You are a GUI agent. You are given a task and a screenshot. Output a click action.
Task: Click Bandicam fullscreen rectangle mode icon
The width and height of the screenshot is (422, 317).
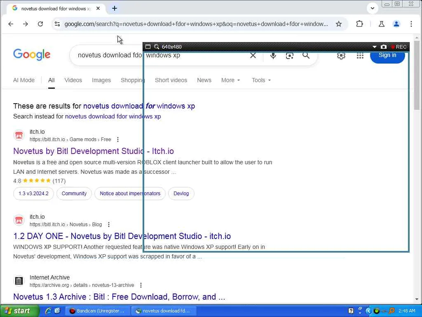148,47
